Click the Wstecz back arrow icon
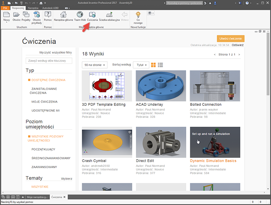The height and width of the screenshot is (205, 271). (x=125, y=14)
